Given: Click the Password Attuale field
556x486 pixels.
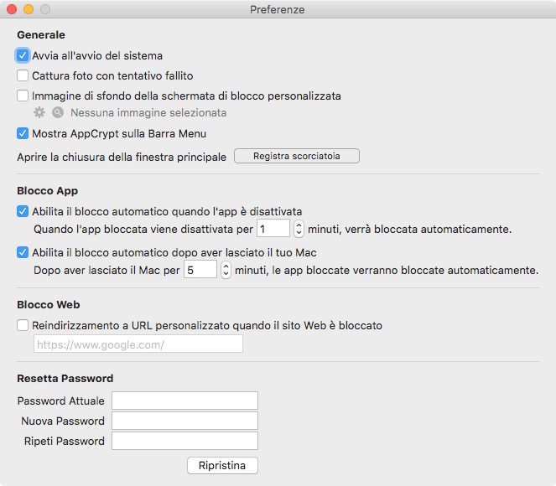Looking at the screenshot, I should coord(184,401).
